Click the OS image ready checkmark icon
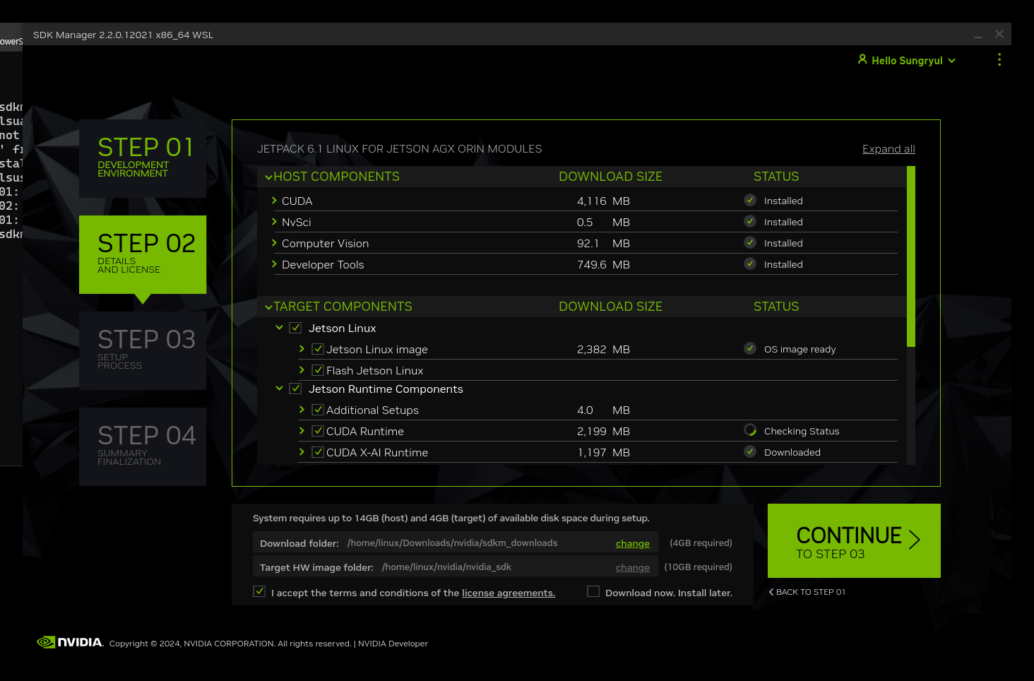Viewport: 1034px width, 681px height. pyautogui.click(x=750, y=349)
